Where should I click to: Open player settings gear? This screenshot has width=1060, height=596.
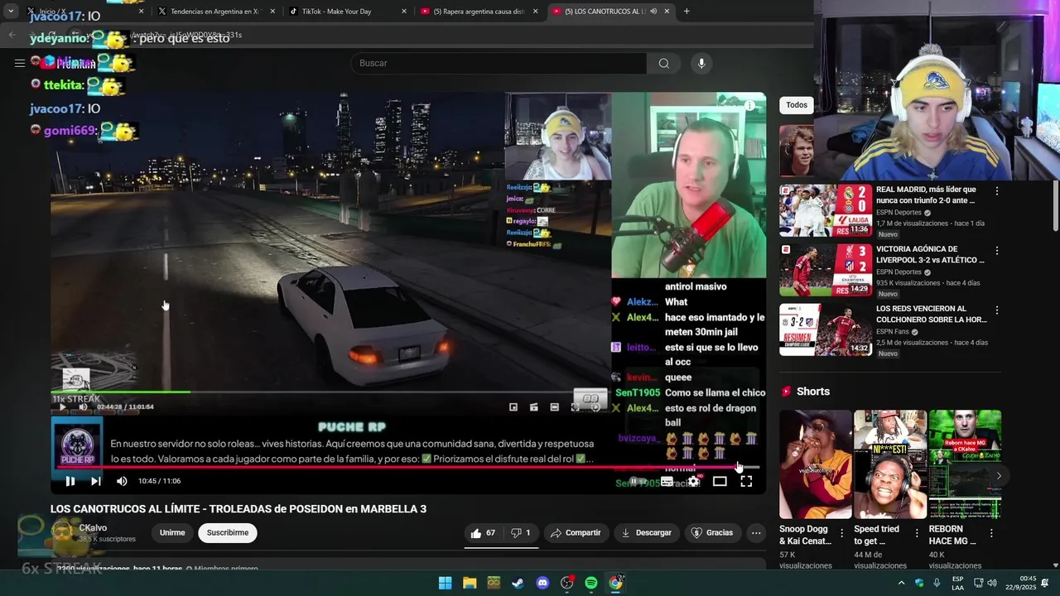(x=693, y=481)
